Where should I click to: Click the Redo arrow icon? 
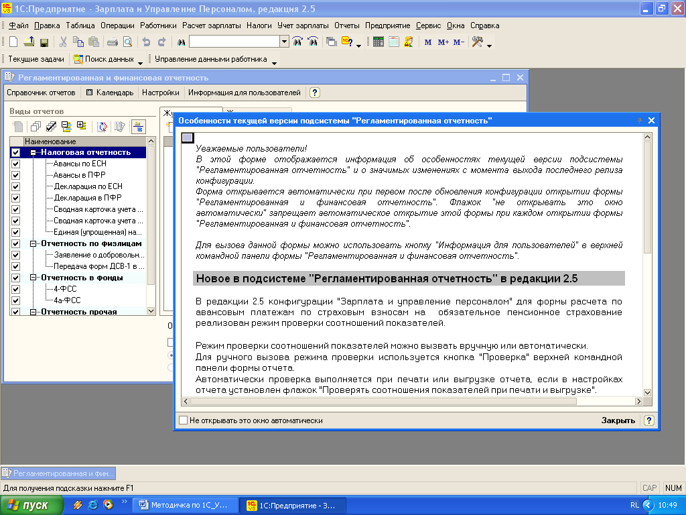coord(161,42)
